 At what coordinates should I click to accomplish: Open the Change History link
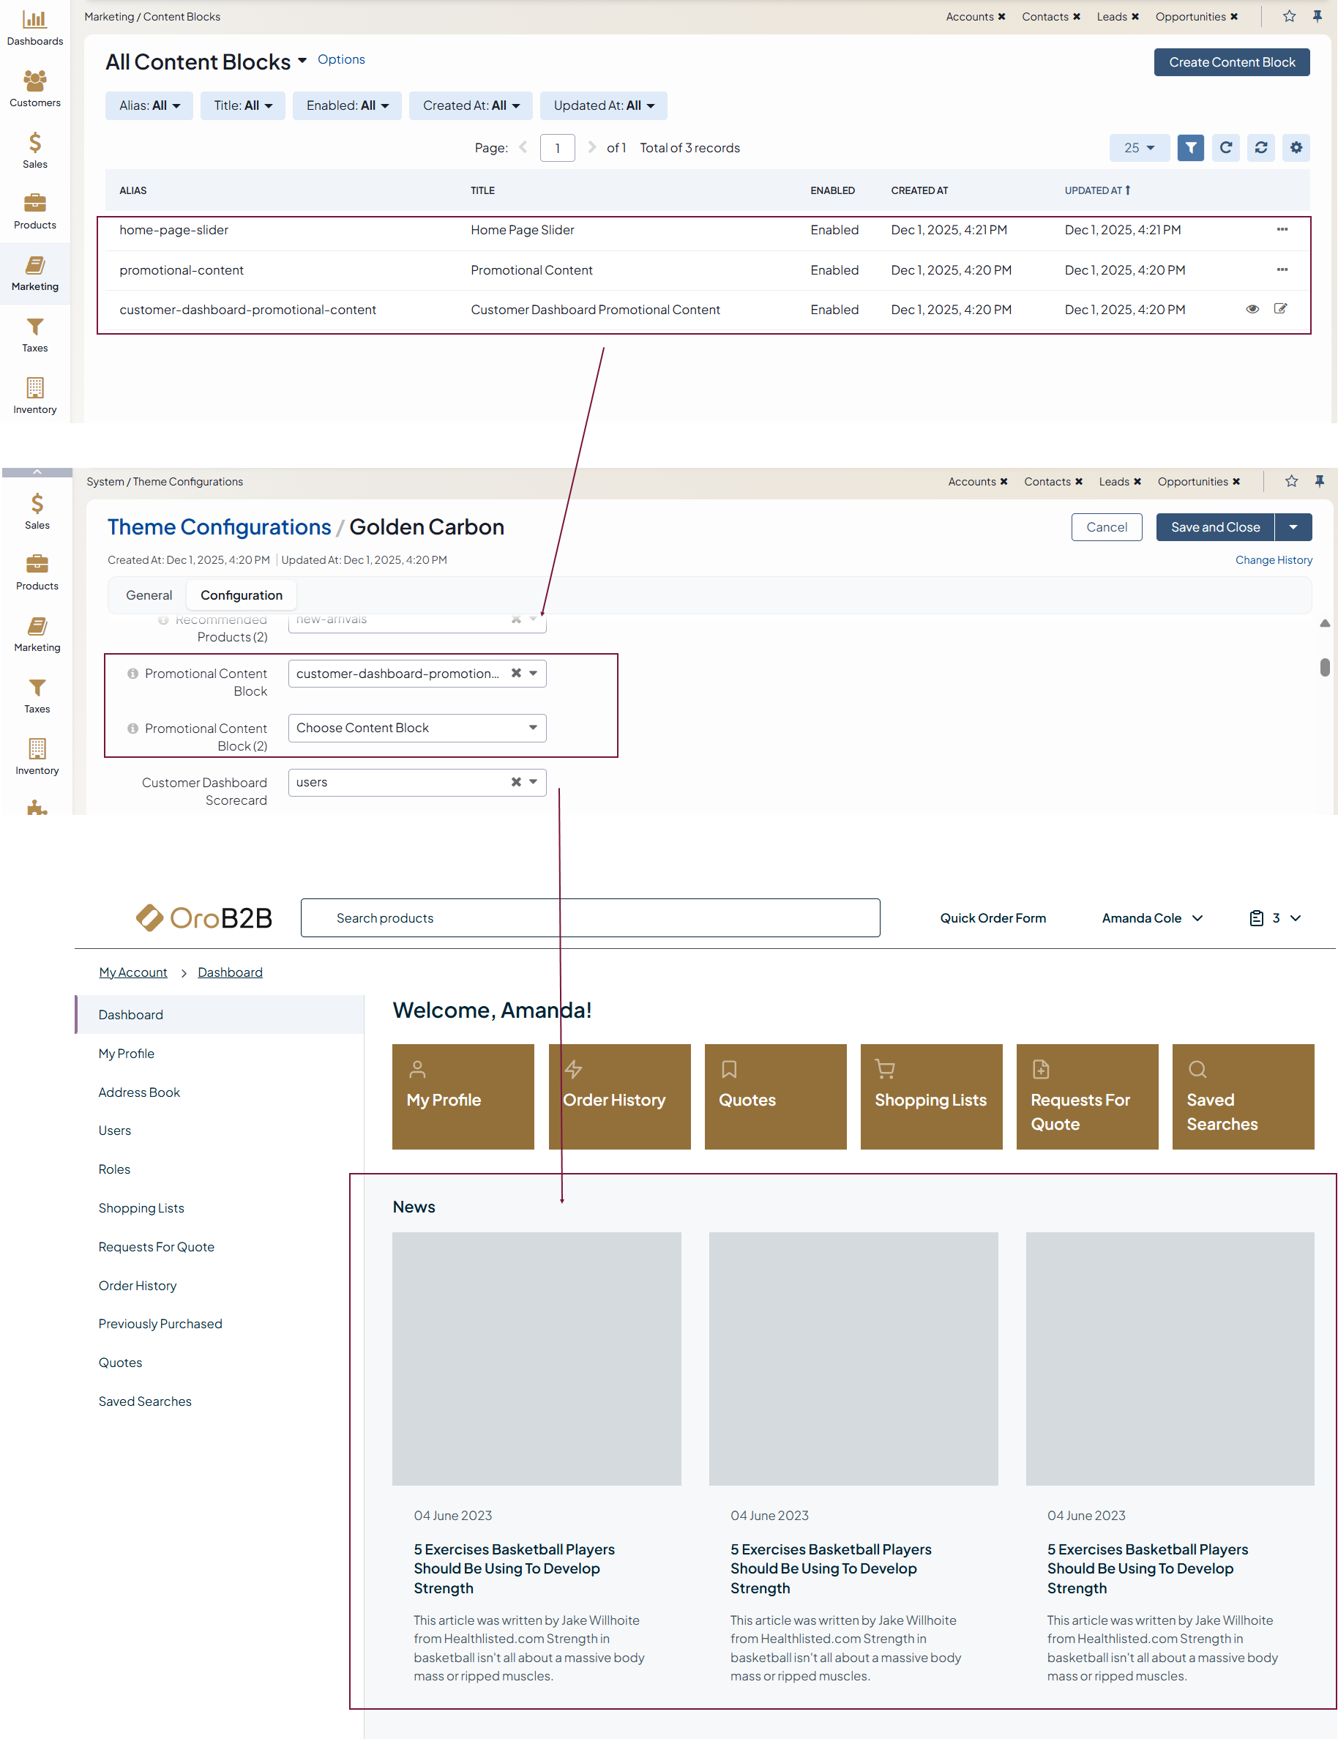(1273, 561)
